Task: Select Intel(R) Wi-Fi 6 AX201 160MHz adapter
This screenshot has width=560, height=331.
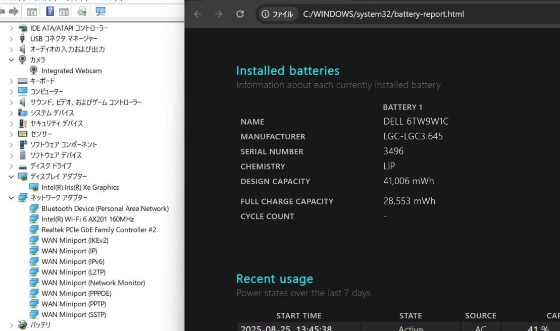Action: 87,219
